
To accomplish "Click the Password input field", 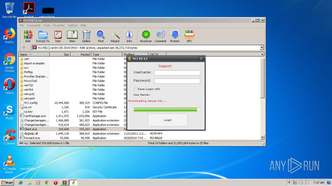I will pyautogui.click(x=177, y=81).
